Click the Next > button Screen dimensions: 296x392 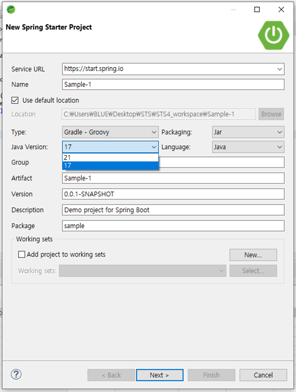(x=160, y=375)
